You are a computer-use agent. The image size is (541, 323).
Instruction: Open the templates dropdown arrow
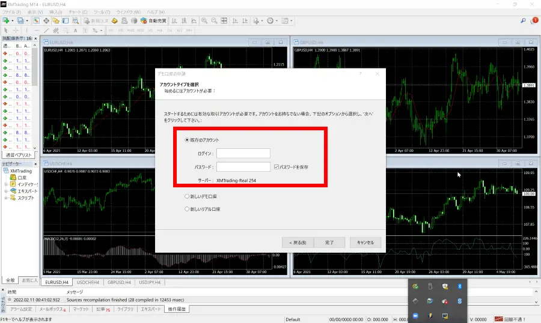point(291,20)
